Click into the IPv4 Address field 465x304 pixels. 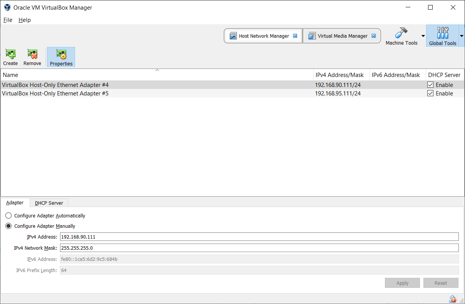(259, 237)
